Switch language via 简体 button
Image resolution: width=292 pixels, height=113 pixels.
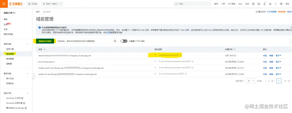click(x=287, y=4)
